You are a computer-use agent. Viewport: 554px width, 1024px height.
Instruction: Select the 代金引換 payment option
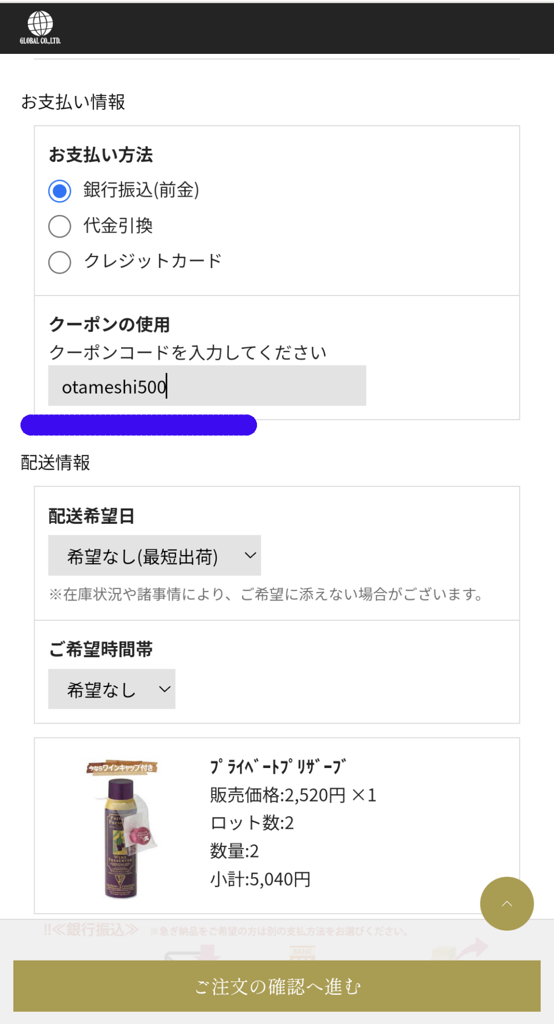tap(59, 226)
